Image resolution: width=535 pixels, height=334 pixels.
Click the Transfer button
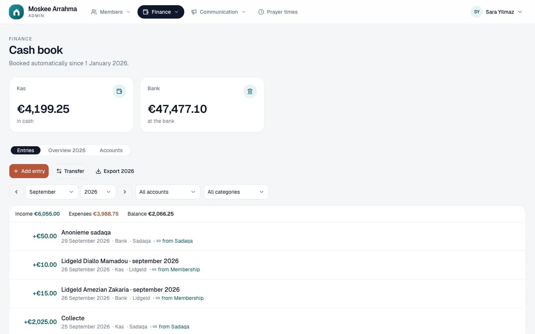(x=70, y=171)
